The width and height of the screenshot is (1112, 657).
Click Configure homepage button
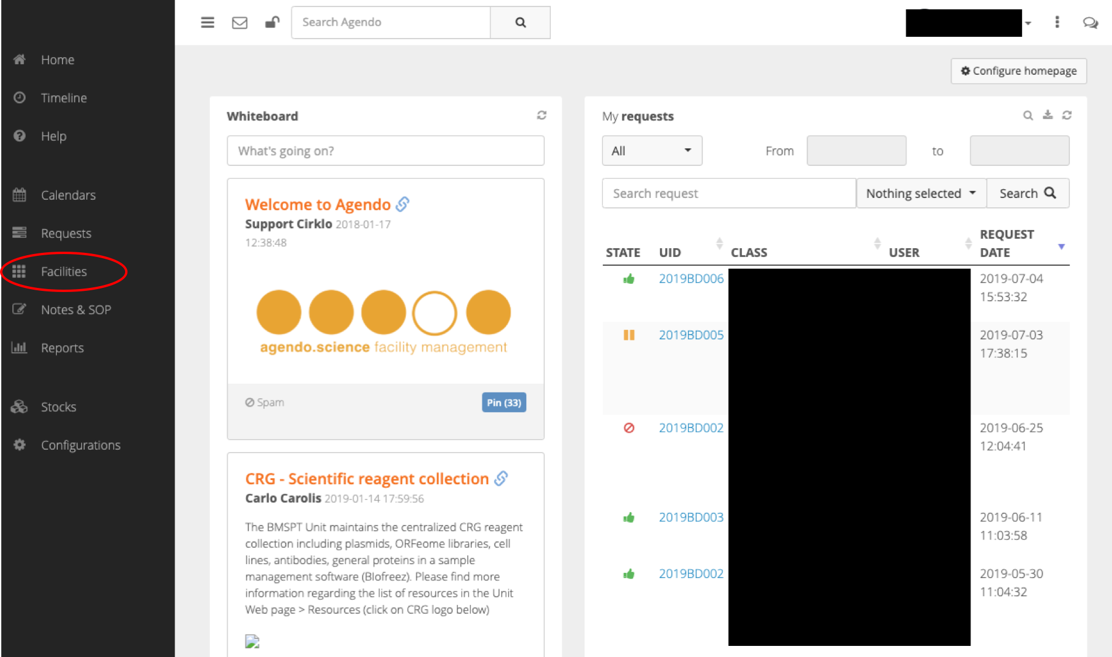pyautogui.click(x=1018, y=71)
